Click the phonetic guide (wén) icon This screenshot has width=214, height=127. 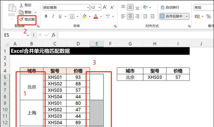(x=108, y=16)
